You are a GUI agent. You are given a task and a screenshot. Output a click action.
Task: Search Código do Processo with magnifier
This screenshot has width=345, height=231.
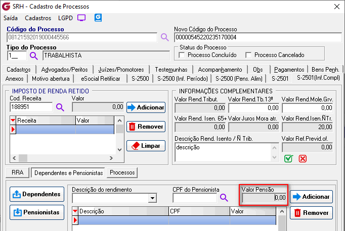164,37
